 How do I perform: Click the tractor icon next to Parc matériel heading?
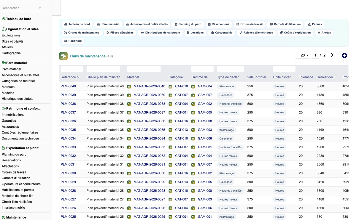click(x=4, y=63)
